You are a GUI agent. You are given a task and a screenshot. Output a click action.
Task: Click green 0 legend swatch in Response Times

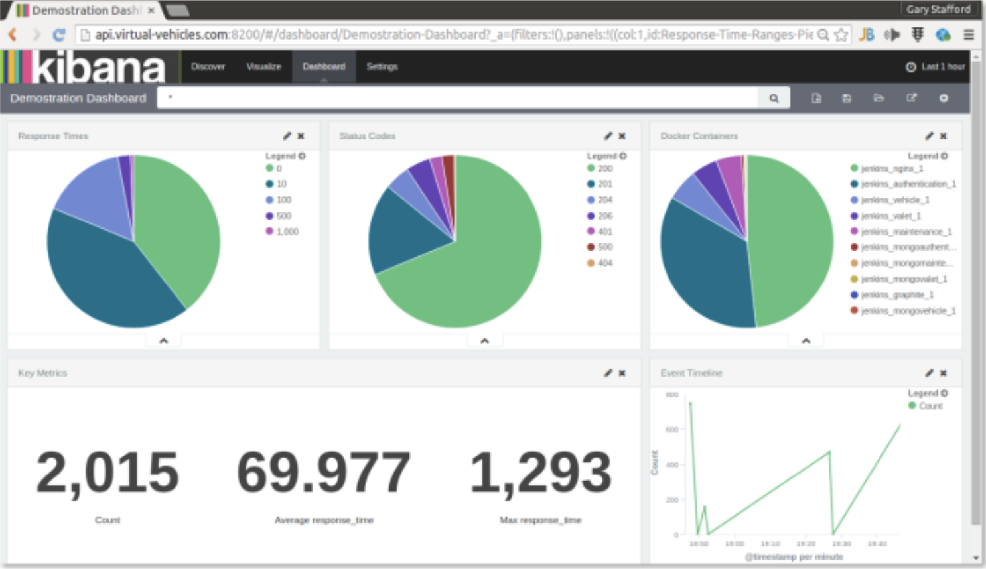click(269, 168)
